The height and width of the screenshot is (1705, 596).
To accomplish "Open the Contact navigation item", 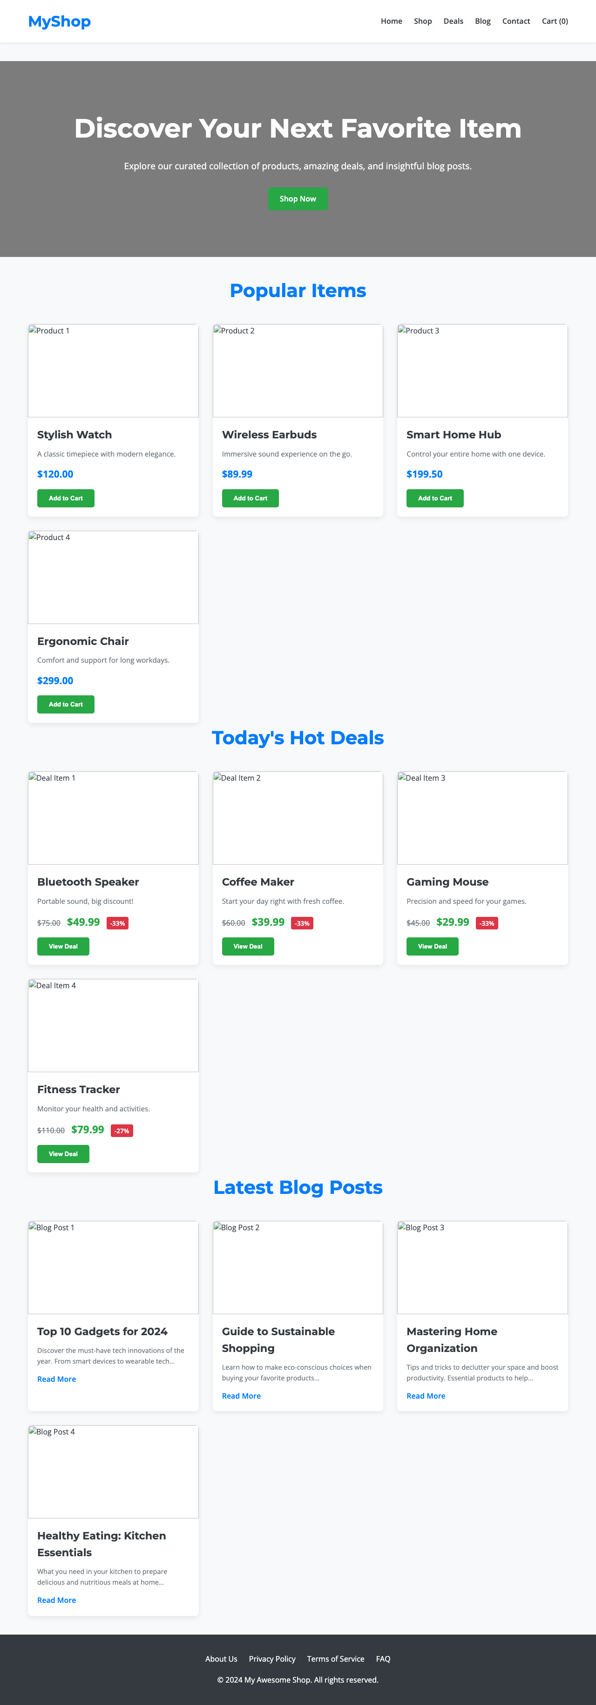I will pyautogui.click(x=516, y=21).
